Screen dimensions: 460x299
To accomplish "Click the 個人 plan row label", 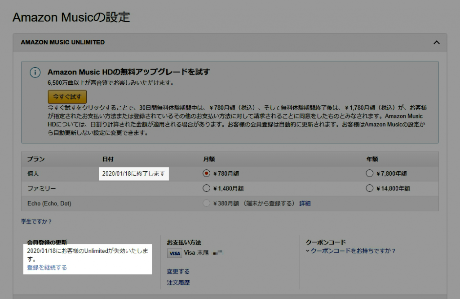I will 33,173.
